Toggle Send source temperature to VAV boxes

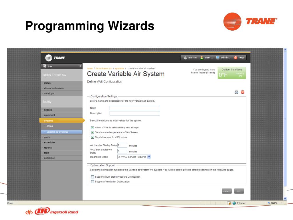point(92,132)
